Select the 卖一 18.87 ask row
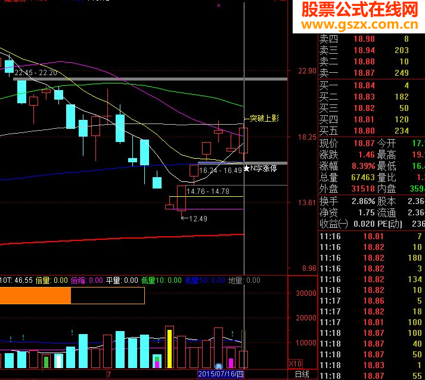This screenshot has width=425, height=380. (371, 73)
